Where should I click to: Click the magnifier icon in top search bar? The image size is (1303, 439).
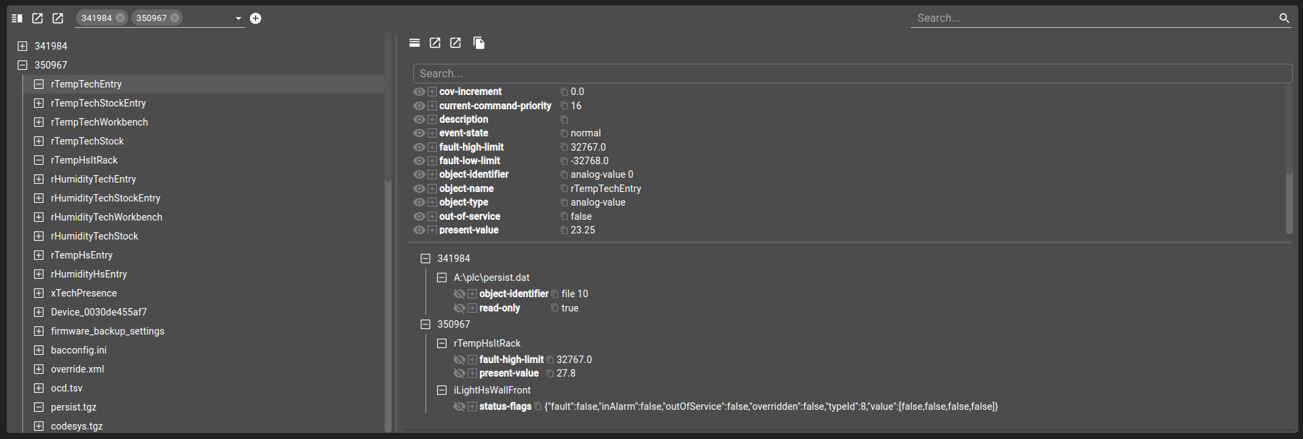pyautogui.click(x=1284, y=18)
